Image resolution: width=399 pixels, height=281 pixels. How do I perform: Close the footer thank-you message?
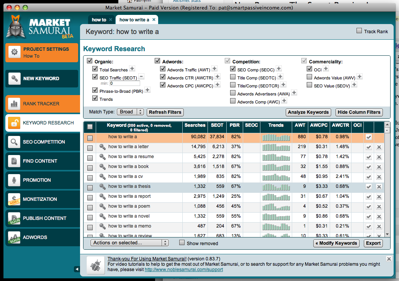coord(389,259)
